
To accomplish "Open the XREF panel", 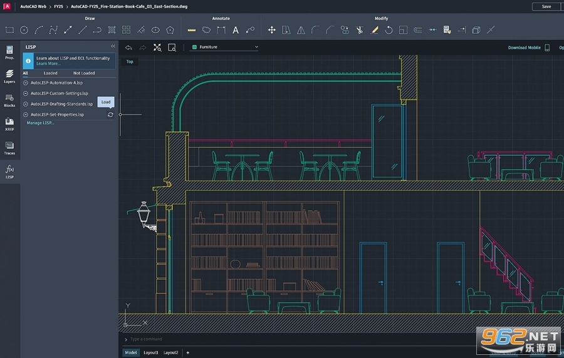I will point(9,125).
